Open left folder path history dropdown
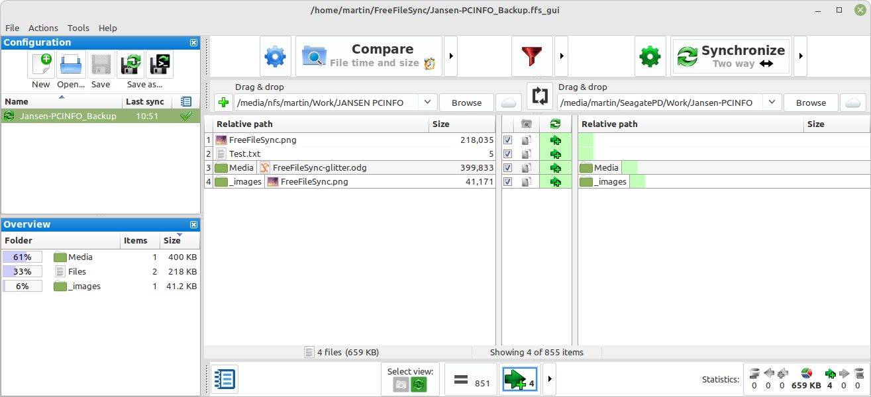The width and height of the screenshot is (871, 397). pyautogui.click(x=427, y=103)
